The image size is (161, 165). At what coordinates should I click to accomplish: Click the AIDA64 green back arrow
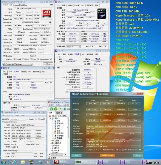point(51,109)
